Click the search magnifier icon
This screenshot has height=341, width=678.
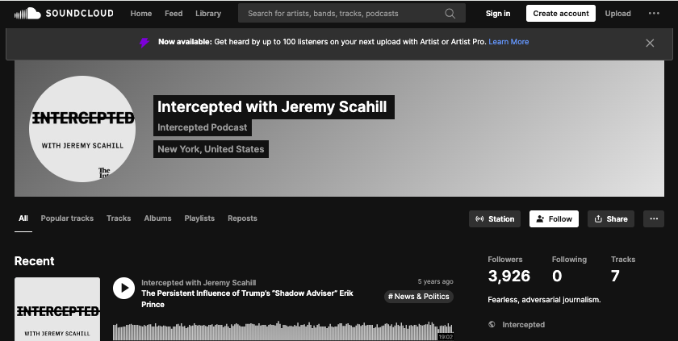pyautogui.click(x=450, y=14)
